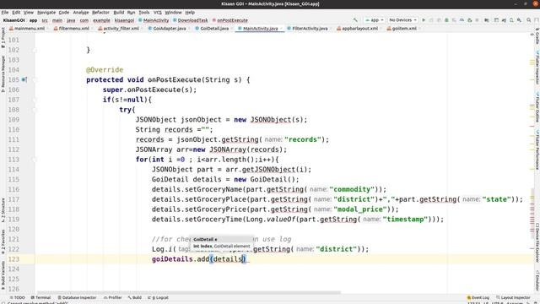Click the DownloadTask breadcrumb

[x=191, y=20]
